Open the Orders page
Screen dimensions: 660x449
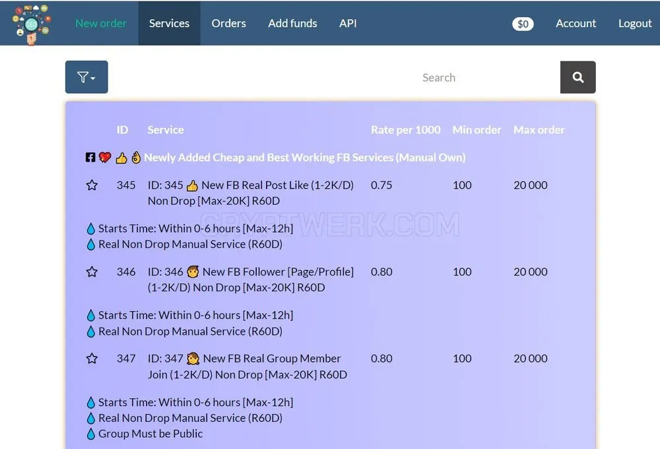(x=228, y=23)
